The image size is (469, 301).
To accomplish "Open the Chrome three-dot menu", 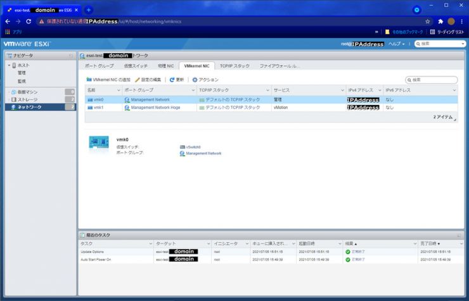I will (462, 22).
